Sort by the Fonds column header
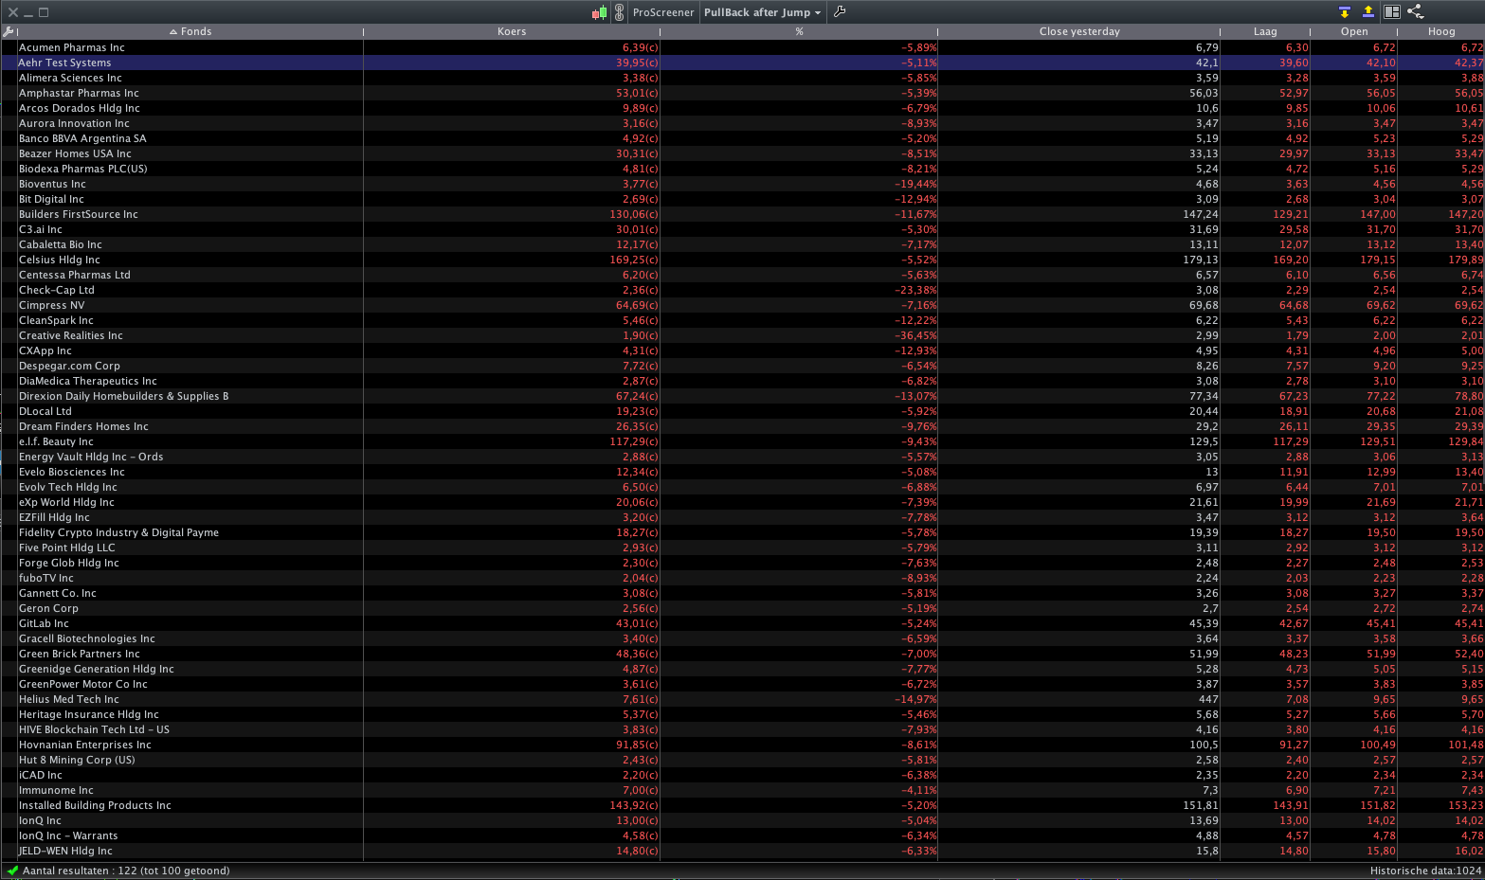 coord(190,32)
